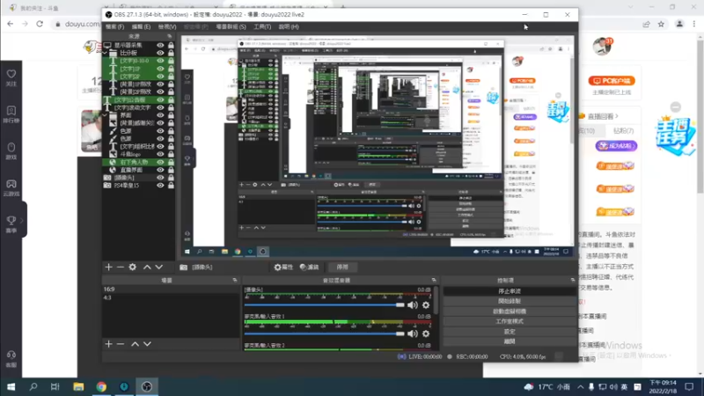
Task: Expand Douyu sidebar with side arrow
Action: 22,221
